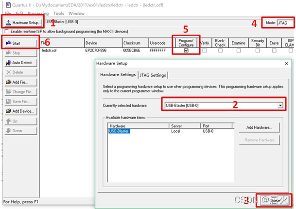Click Port column header in list
The height and width of the screenshot is (209, 296).
[x=216, y=126]
